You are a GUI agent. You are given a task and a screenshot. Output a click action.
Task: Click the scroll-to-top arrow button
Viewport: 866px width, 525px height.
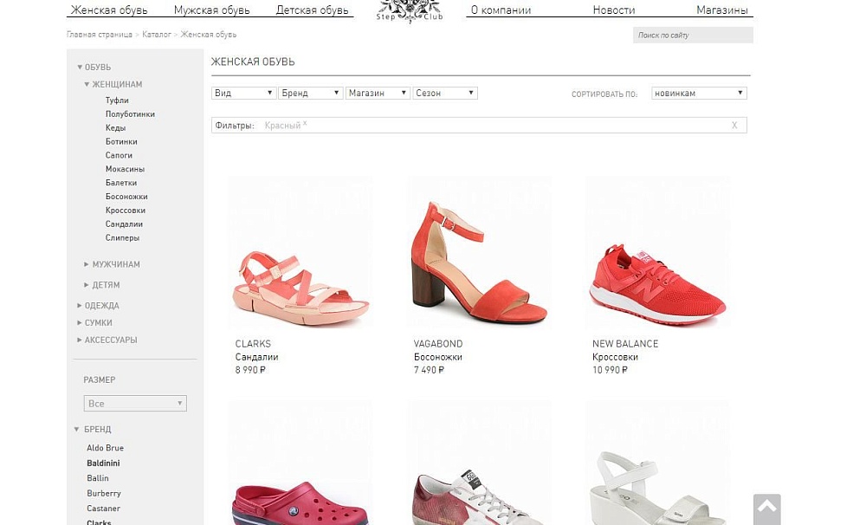tap(766, 509)
